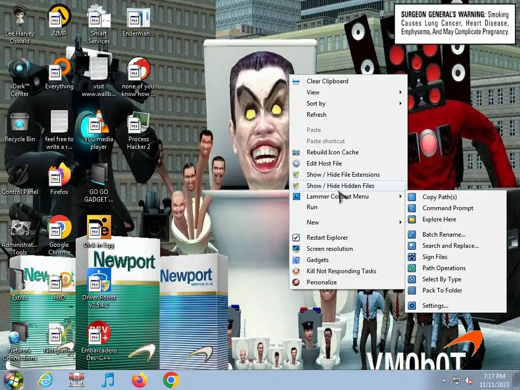Toggle the Restart Explorer checked menu item
520x390 pixels.
point(348,238)
